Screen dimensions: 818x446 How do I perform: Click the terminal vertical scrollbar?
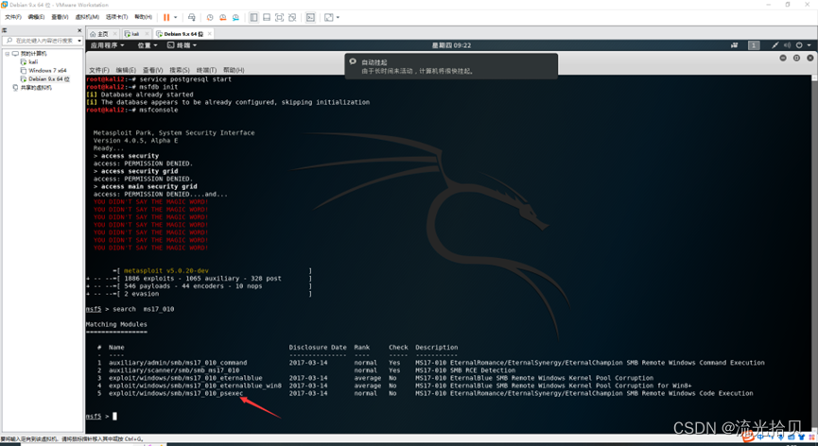point(815,254)
